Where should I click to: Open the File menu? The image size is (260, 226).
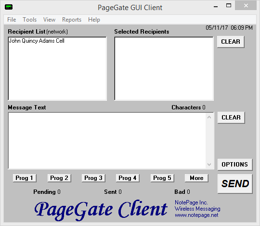[x=12, y=20]
